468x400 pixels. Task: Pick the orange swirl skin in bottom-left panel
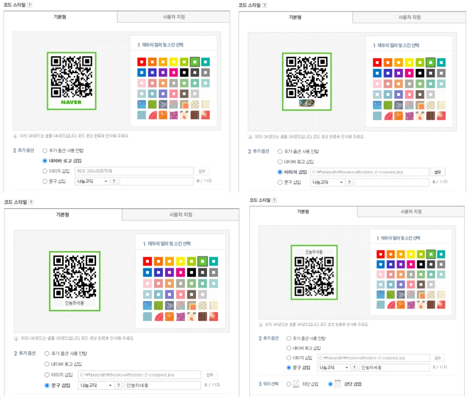click(169, 317)
